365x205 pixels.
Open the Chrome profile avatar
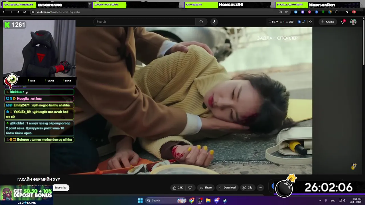coord(354,12)
